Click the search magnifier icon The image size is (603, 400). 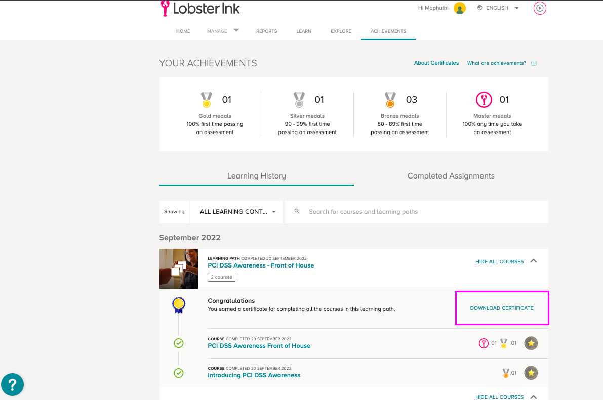(297, 211)
